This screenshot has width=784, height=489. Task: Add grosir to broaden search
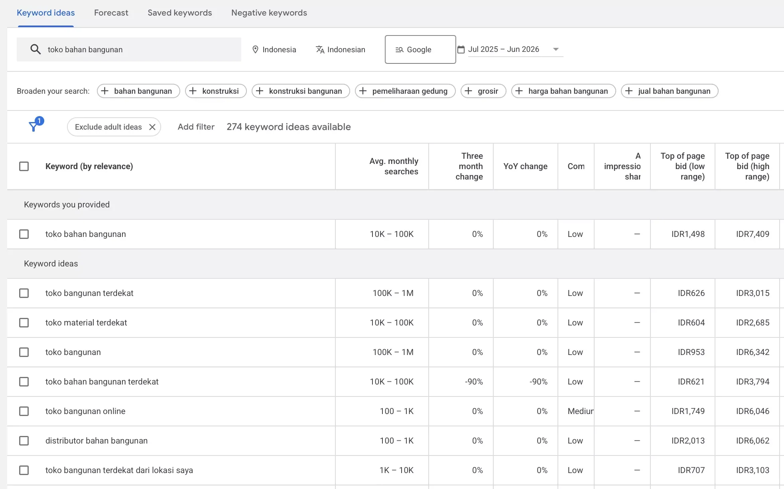[x=483, y=91]
